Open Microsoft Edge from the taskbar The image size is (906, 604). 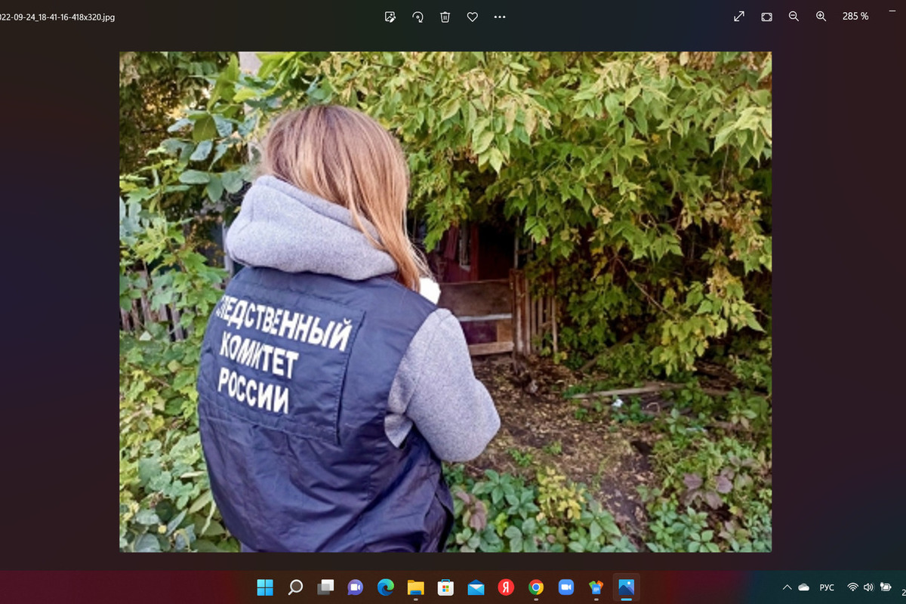(x=386, y=587)
